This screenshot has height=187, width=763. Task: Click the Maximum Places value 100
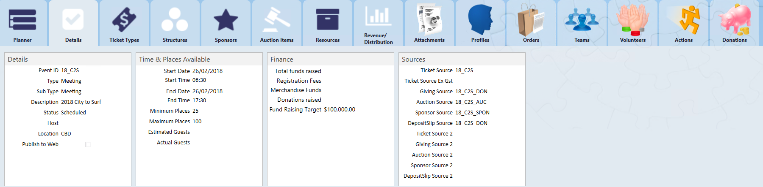[x=197, y=122]
